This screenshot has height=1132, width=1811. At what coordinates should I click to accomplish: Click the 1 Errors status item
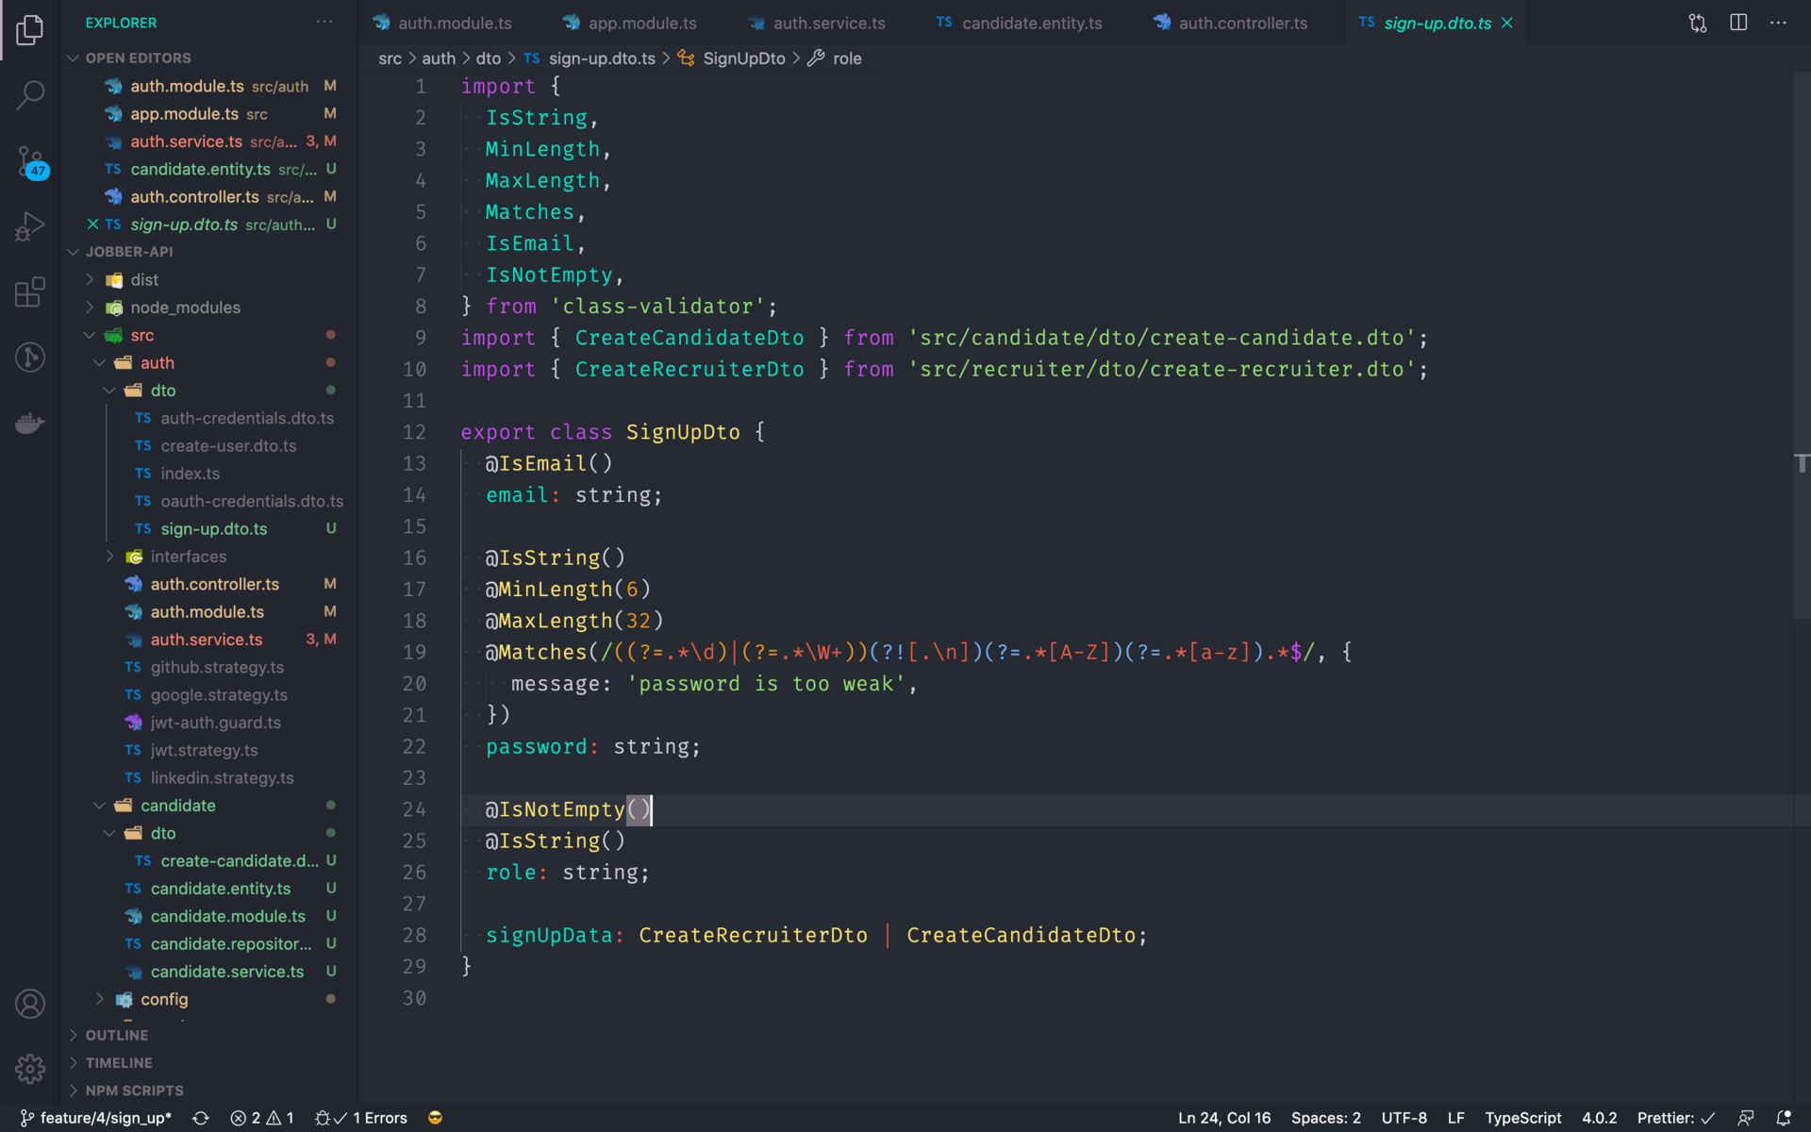[362, 1118]
